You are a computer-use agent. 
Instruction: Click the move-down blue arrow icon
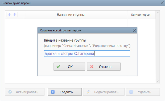click(9, 15)
